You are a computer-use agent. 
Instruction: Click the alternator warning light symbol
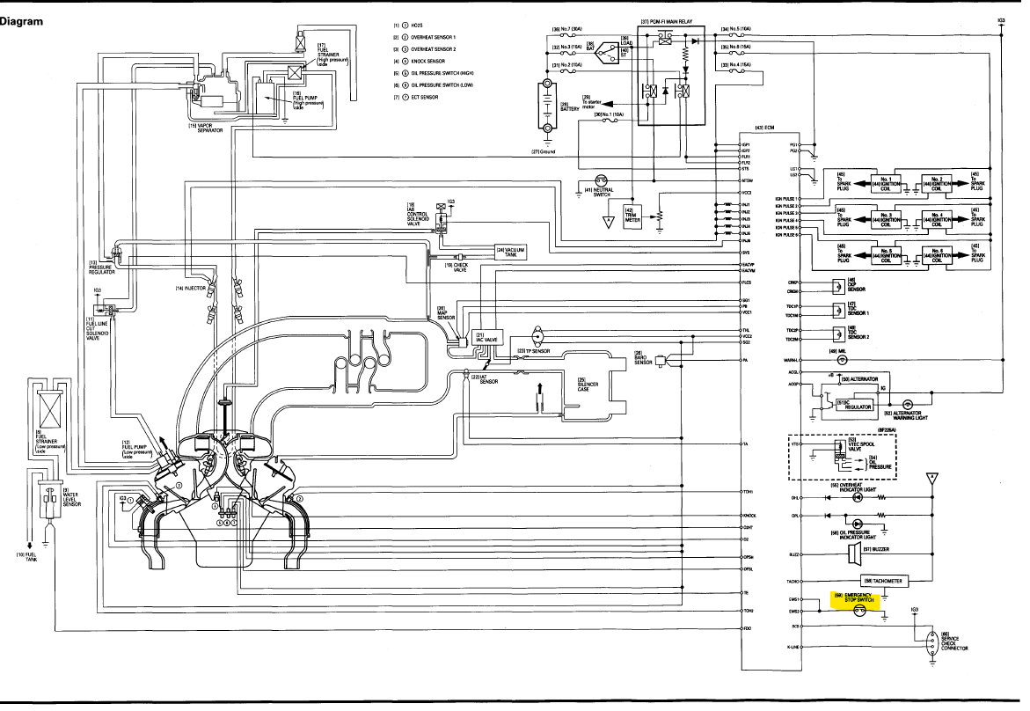(906, 404)
